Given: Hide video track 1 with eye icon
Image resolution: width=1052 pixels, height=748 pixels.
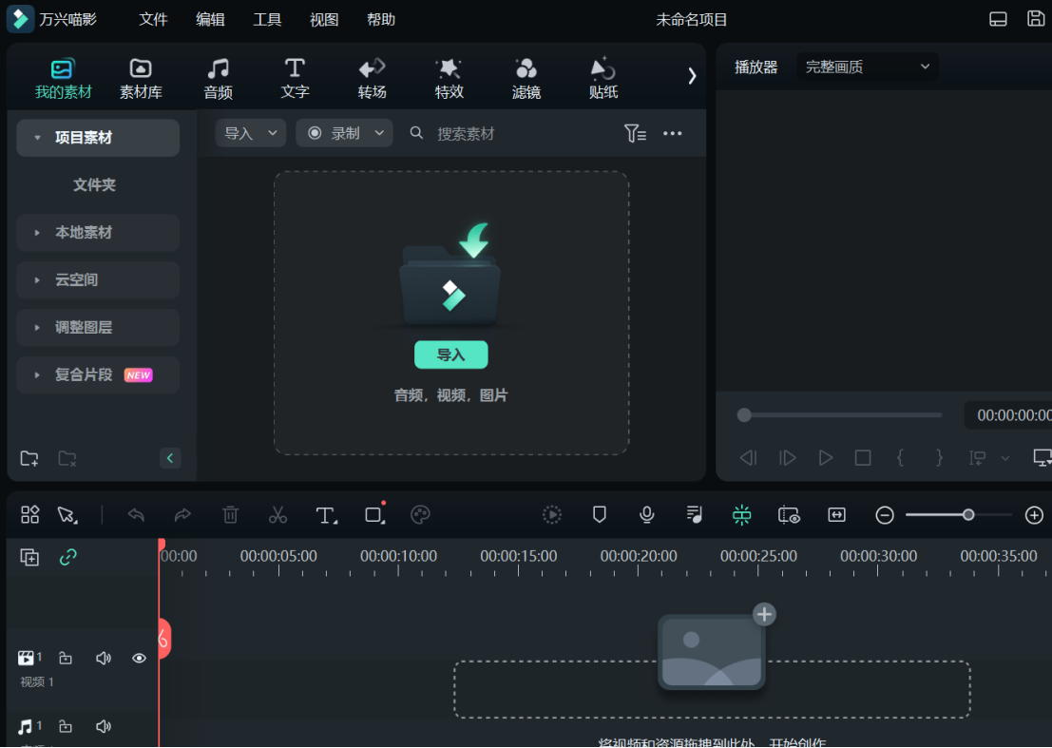Looking at the screenshot, I should coord(139,658).
